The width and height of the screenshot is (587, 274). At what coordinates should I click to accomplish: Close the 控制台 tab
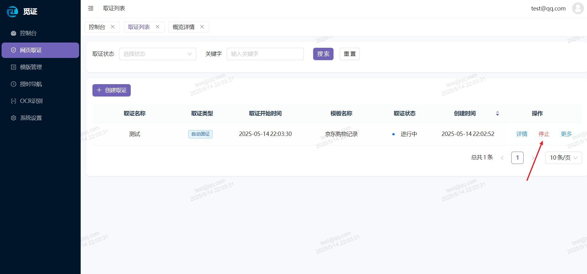113,27
